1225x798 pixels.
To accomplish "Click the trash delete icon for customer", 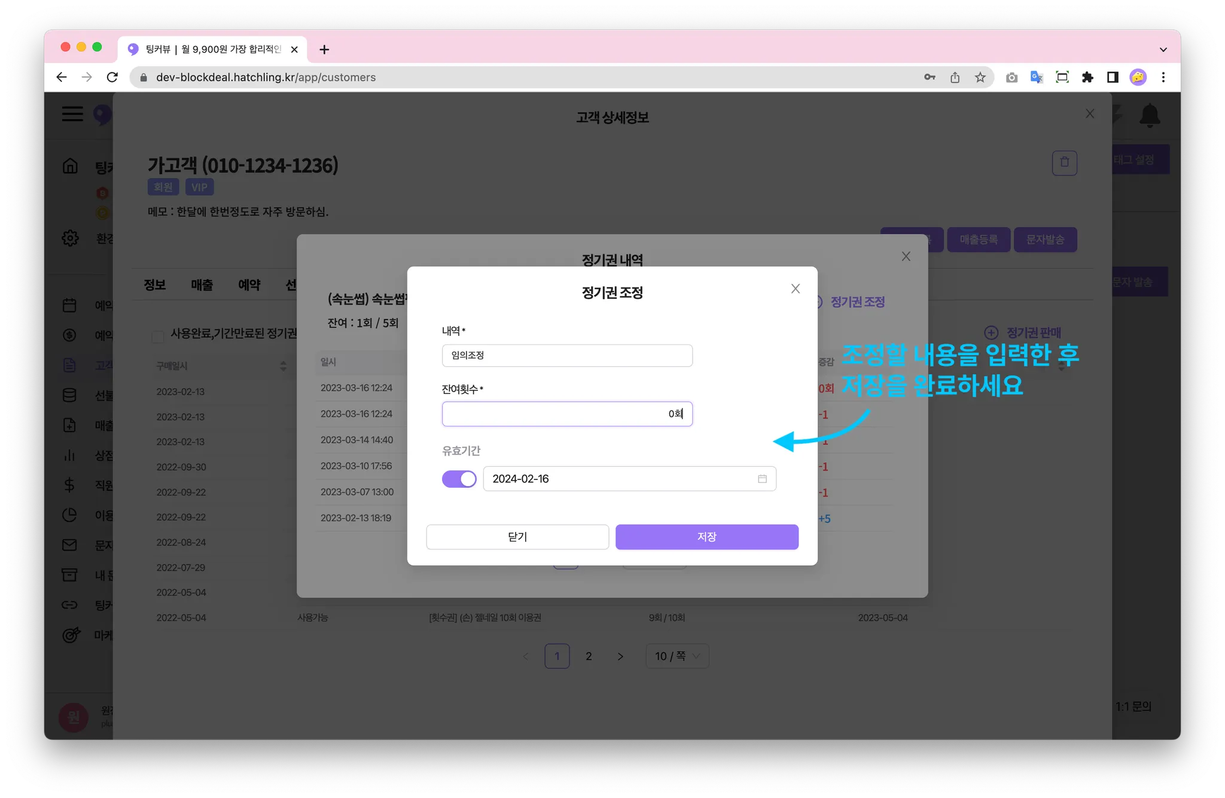I will [x=1064, y=163].
